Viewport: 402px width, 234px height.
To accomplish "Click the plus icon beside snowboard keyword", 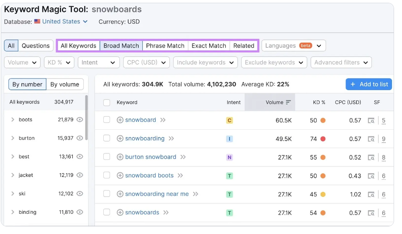I will point(120,120).
